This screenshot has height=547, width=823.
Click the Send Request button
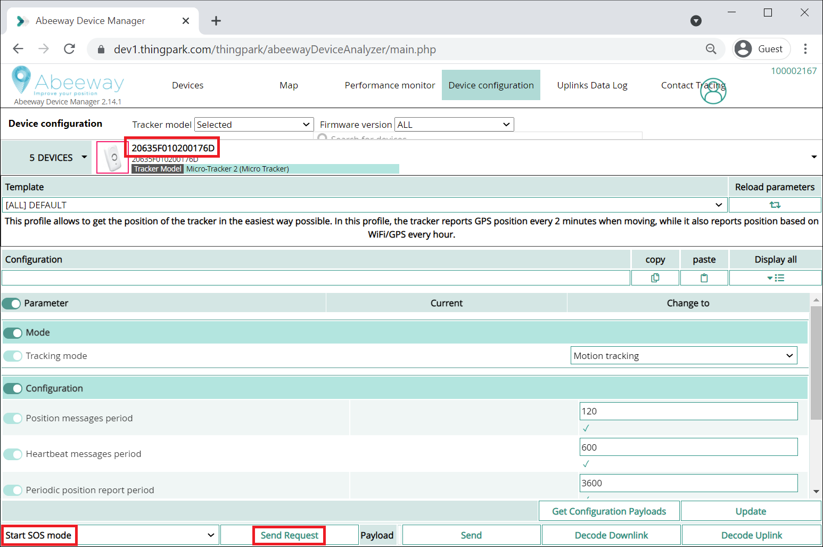(x=289, y=535)
